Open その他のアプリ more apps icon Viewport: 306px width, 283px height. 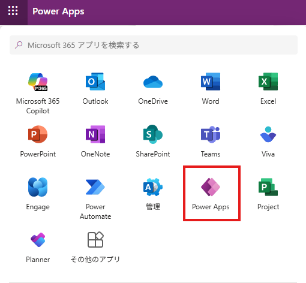pyautogui.click(x=95, y=240)
